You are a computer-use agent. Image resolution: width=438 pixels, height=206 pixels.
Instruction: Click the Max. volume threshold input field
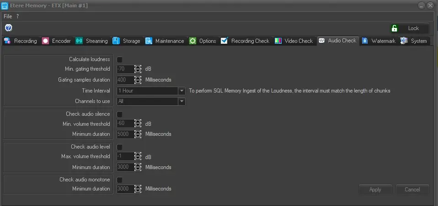click(x=125, y=157)
